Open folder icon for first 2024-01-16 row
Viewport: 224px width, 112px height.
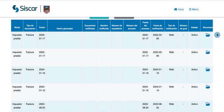(x=208, y=70)
